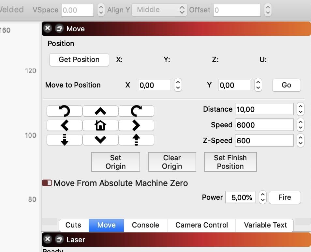
Task: Open the Camera Control tab
Action: tap(201, 225)
